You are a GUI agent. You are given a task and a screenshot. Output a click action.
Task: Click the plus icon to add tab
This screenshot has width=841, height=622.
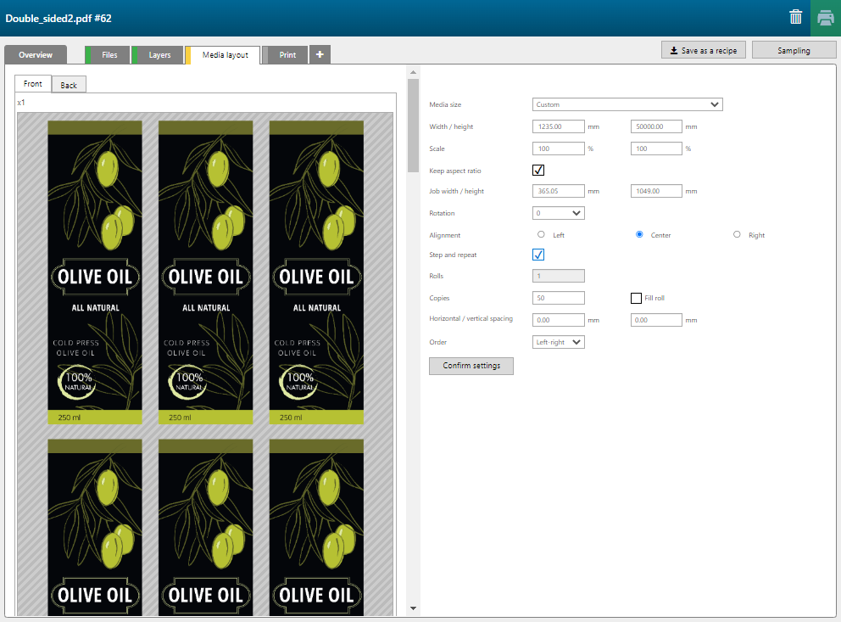click(320, 54)
